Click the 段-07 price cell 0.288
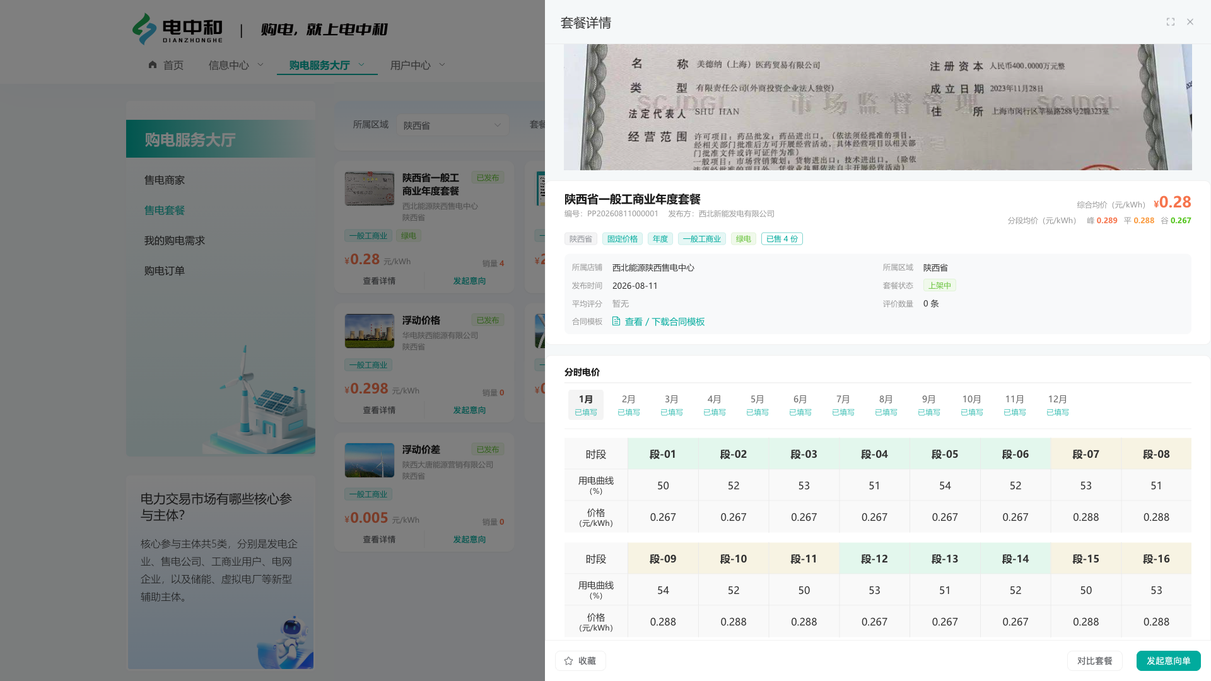 pyautogui.click(x=1086, y=517)
